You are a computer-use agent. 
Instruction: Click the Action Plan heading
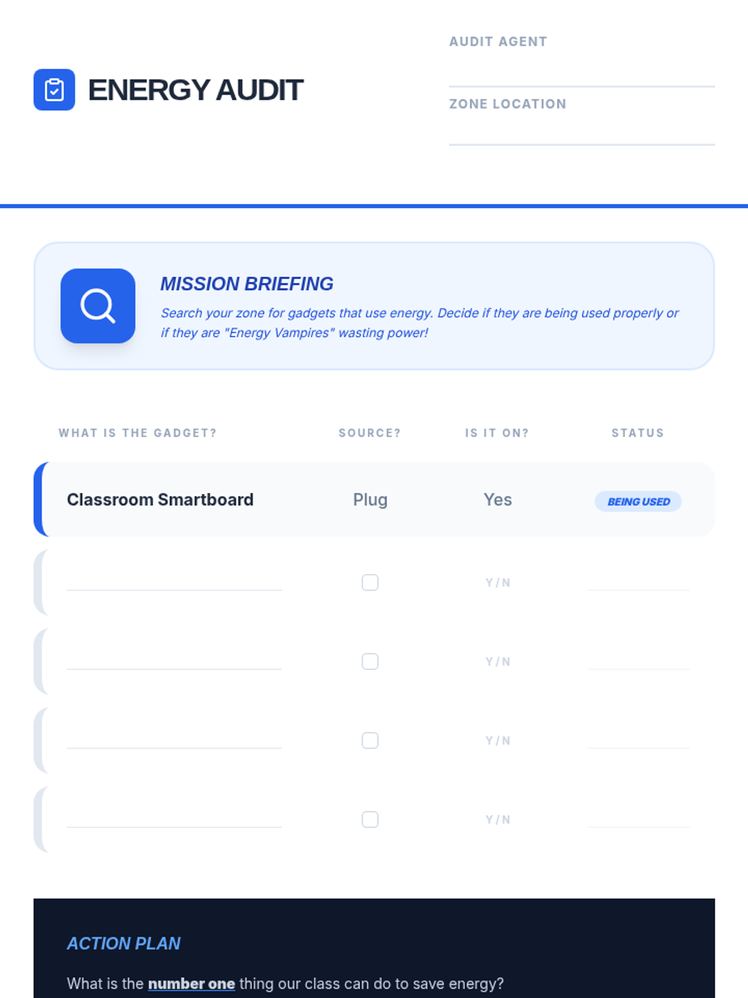(x=124, y=943)
